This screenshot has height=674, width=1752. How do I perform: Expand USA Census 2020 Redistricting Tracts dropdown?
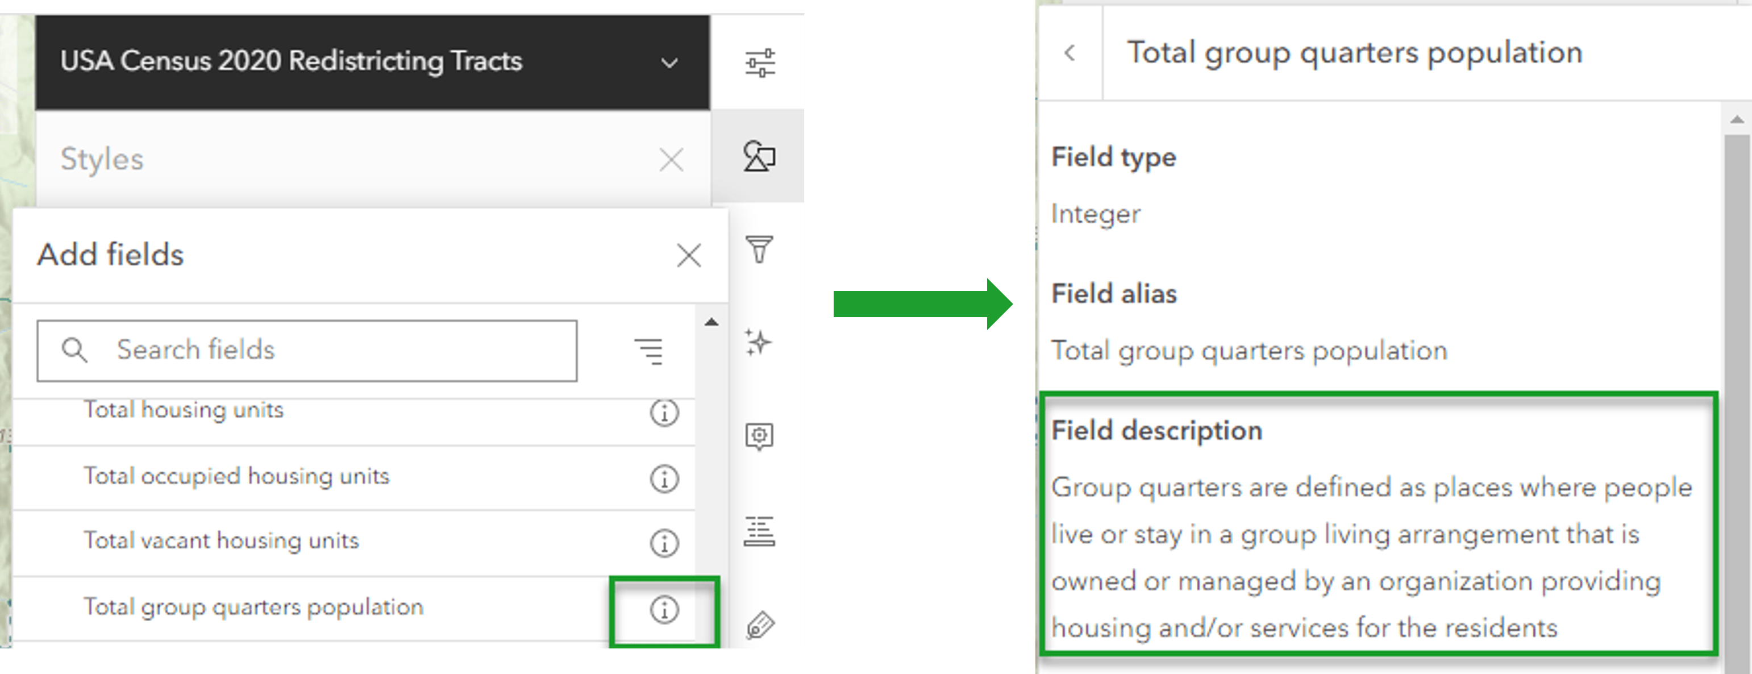pyautogui.click(x=669, y=63)
